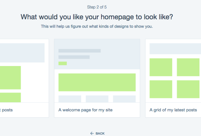Go back using the BACK link
Viewport: 201px width, 136px height.
100,133
